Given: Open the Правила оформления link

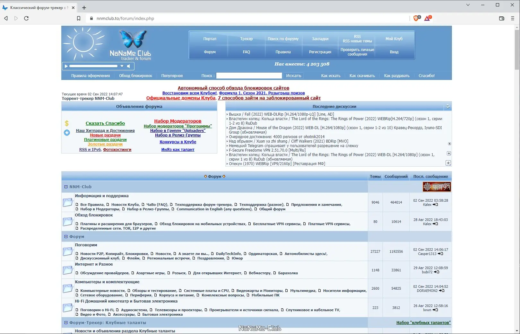Looking at the screenshot, I should tap(91, 76).
